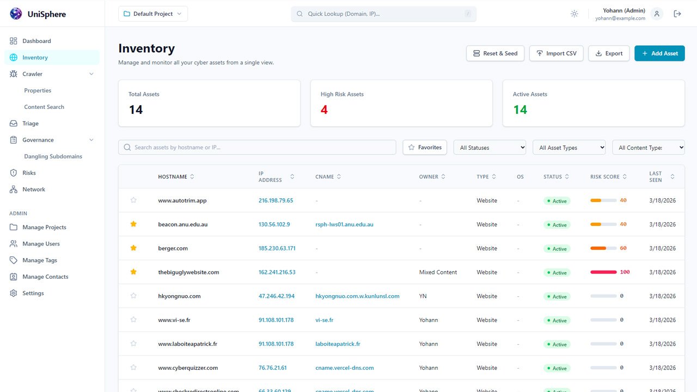Open the user profile avatar icon
Screen dimensions: 697x392
(657, 14)
